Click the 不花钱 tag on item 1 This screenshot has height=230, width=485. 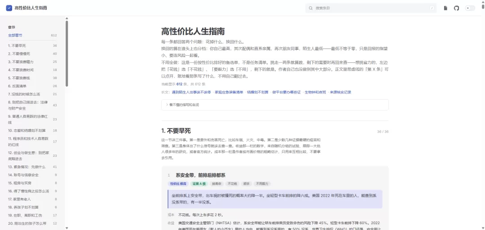coord(232,184)
